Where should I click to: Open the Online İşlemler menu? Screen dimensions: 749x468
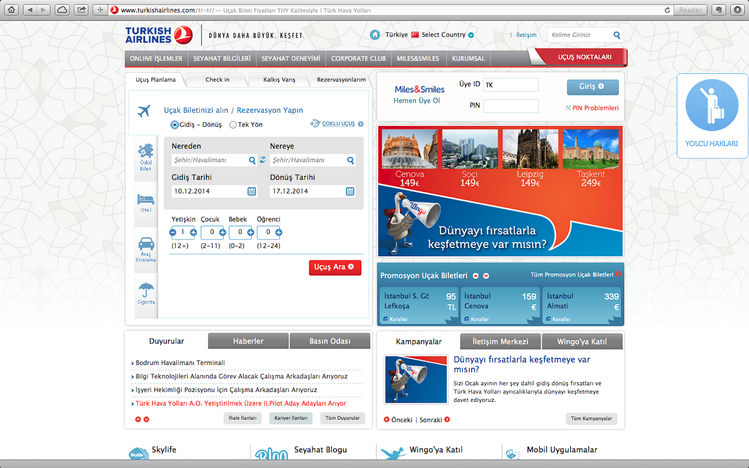click(x=156, y=58)
